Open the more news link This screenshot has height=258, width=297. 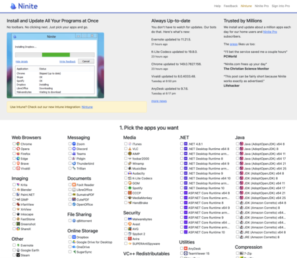point(159,101)
